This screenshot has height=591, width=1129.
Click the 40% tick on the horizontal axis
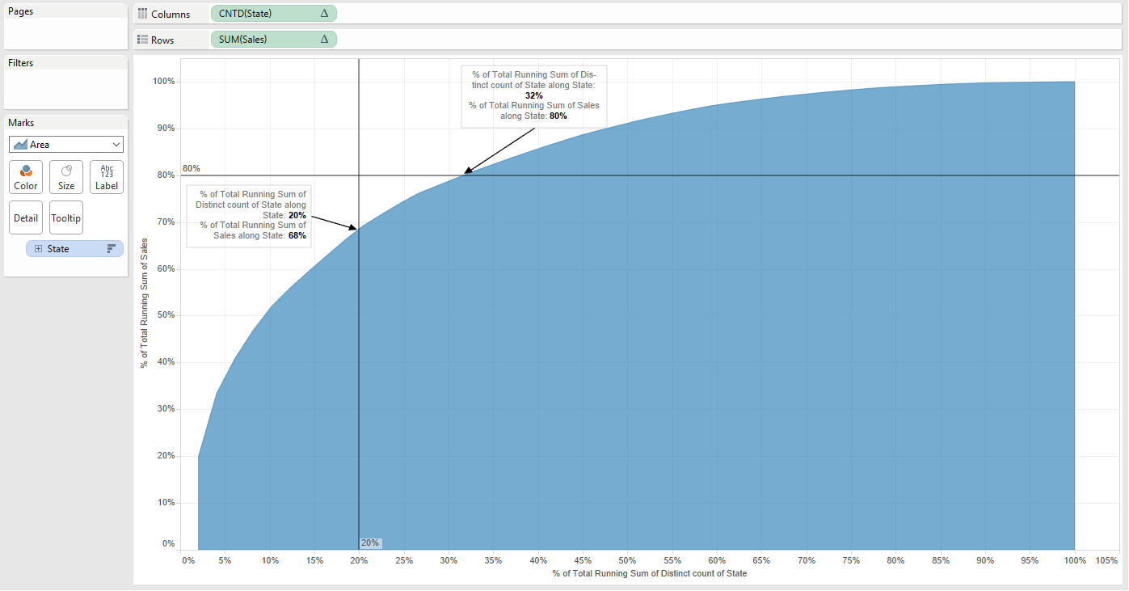point(538,560)
